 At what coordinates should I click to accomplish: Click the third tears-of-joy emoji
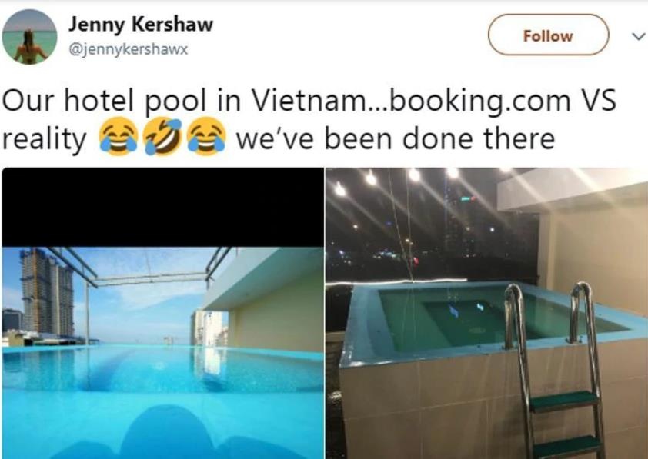(x=205, y=137)
